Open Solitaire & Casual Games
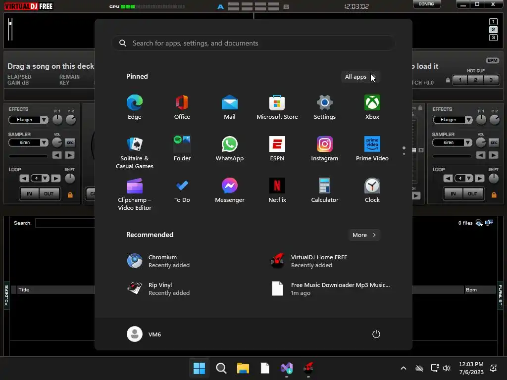This screenshot has width=507, height=380. click(135, 152)
